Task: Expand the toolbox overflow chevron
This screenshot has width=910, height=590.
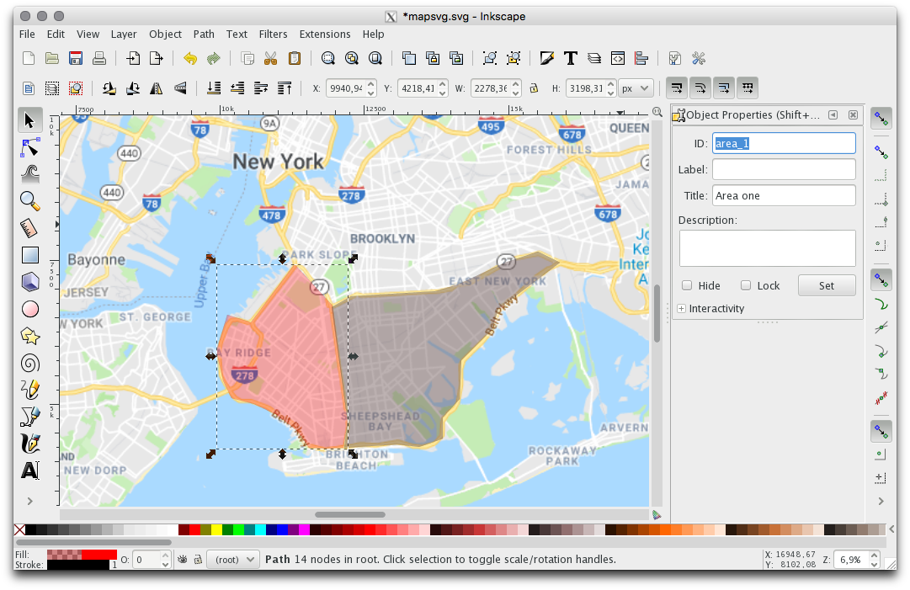Action: 29,501
